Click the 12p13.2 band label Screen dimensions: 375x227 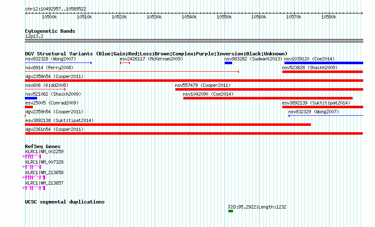[34, 36]
